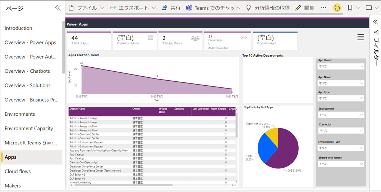The height and width of the screenshot is (192, 381).
Task: Select the Innovation Backlog row
Action: (152, 183)
